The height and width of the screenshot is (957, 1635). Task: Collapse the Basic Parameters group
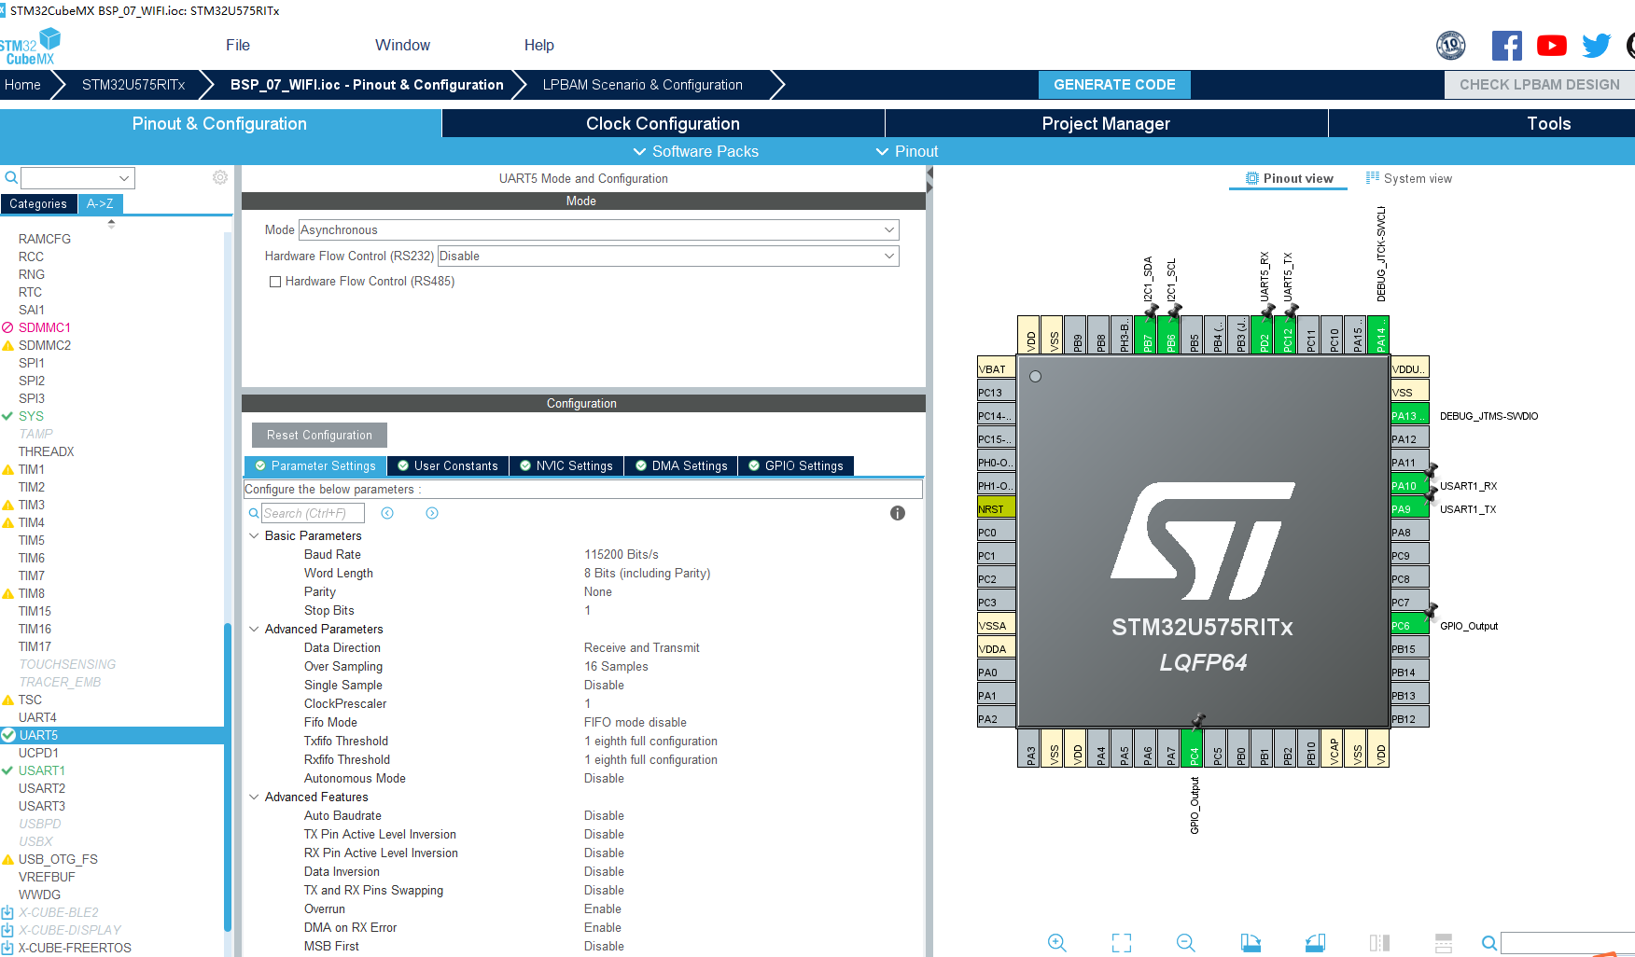[x=254, y=536]
